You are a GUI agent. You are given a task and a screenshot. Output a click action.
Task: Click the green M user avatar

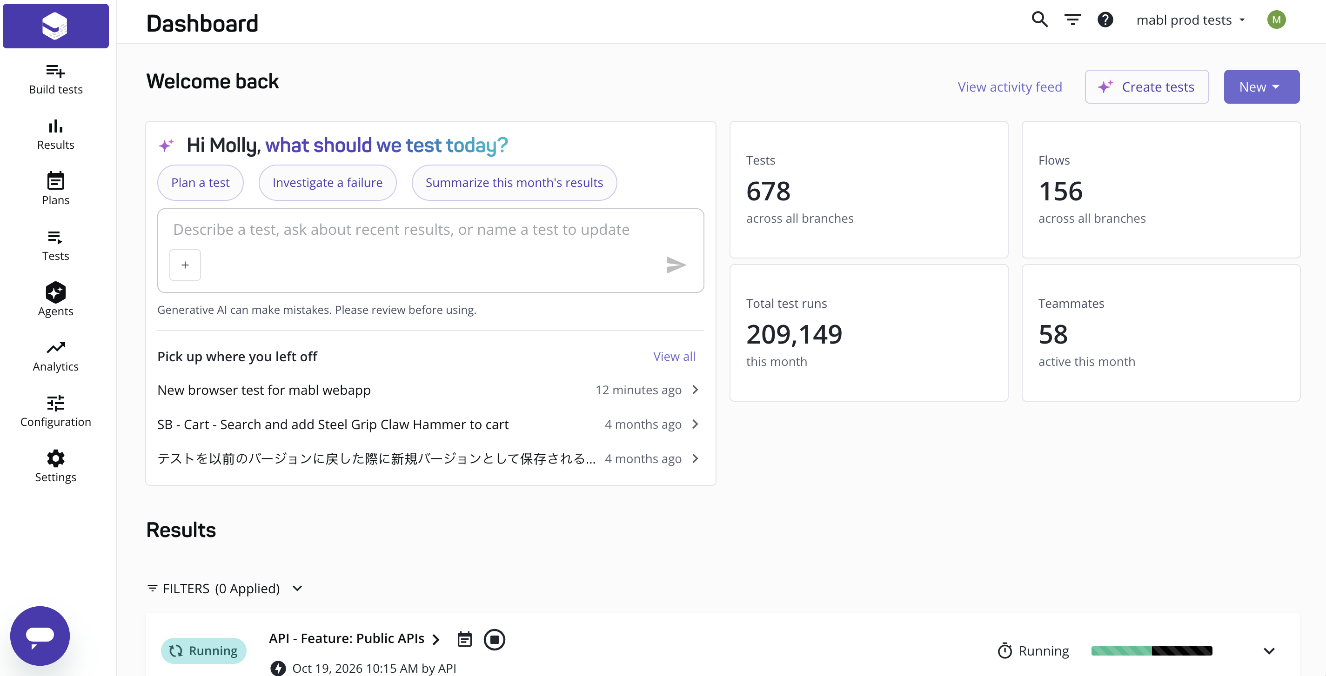(x=1276, y=20)
